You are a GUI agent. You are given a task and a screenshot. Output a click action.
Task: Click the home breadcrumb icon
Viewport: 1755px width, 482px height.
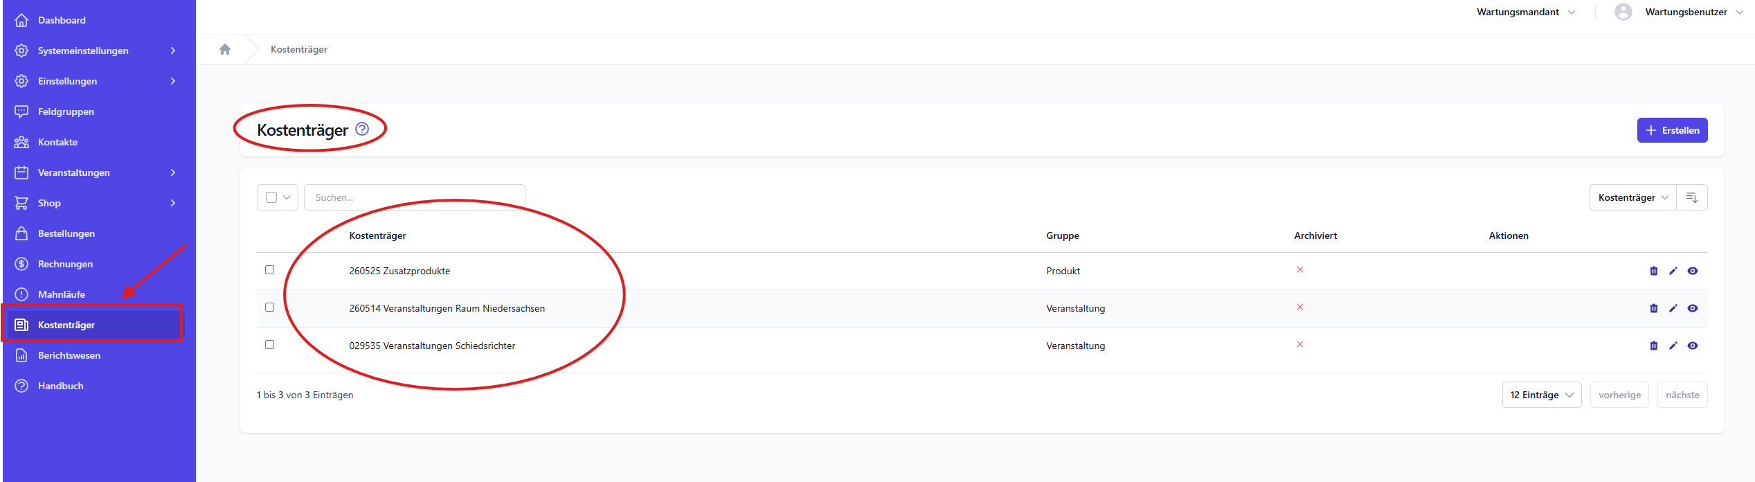224,49
